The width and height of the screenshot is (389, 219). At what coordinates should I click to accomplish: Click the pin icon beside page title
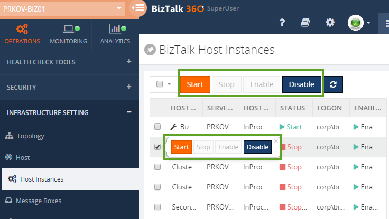click(x=150, y=50)
